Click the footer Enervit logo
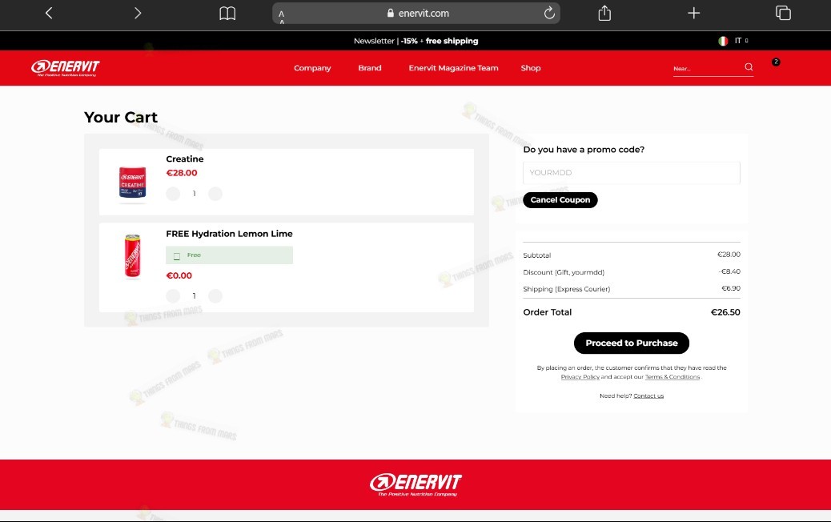Viewport: 831px width, 522px height. pos(416,484)
